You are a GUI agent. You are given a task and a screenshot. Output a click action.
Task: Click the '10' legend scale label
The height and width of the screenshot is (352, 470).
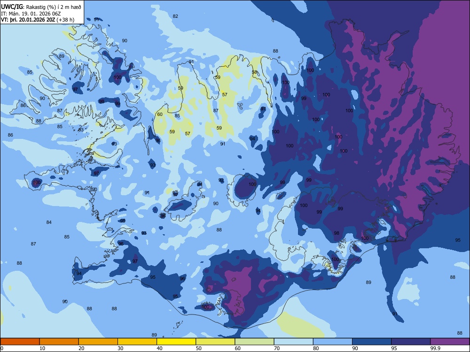(x=42, y=348)
